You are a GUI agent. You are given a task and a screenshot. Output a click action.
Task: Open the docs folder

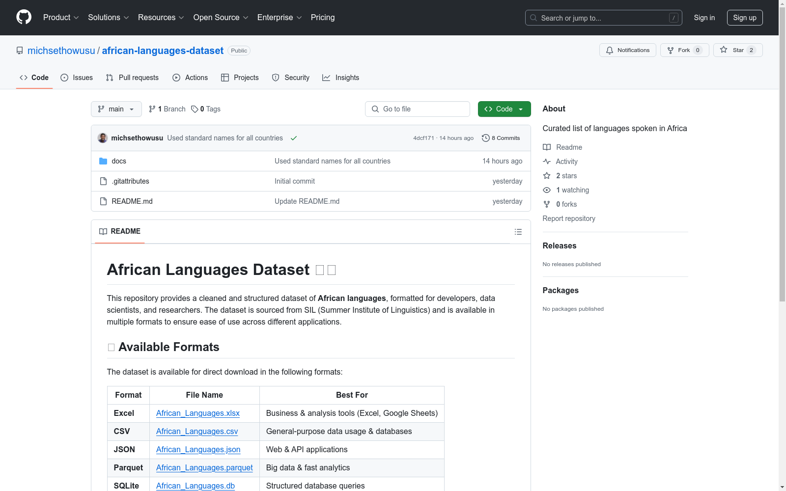point(119,161)
